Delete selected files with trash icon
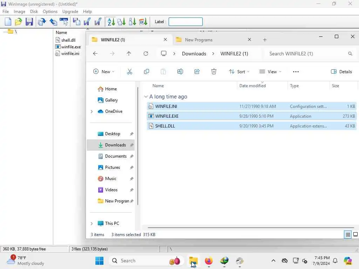 214,71
